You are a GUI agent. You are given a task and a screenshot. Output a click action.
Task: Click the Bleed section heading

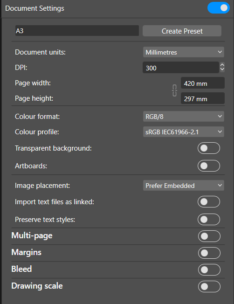pos(21,269)
